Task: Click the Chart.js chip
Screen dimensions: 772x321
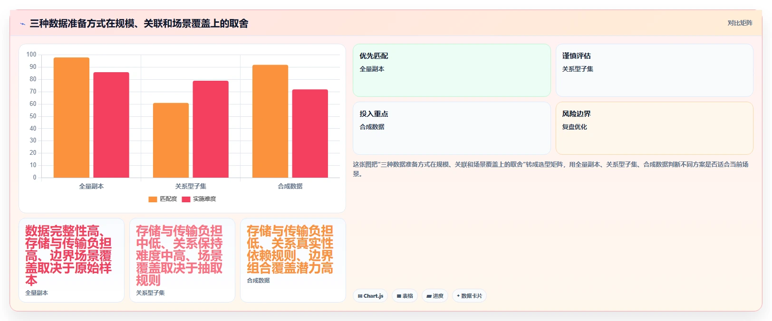Action: click(x=370, y=296)
